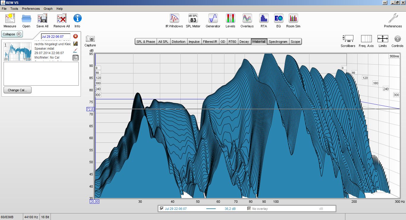Click the 300ms time range label
Screen dimensions: 406x220
394,56
